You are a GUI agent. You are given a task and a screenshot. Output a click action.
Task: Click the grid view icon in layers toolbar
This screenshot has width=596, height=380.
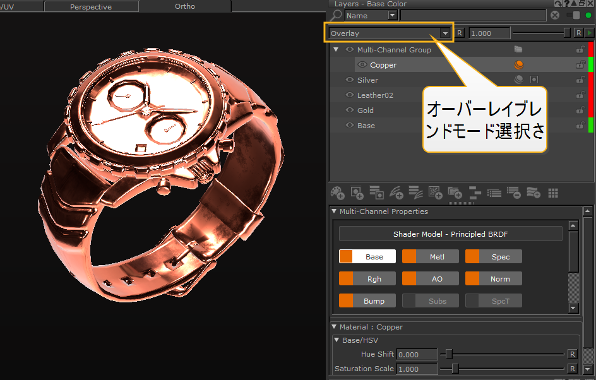553,193
